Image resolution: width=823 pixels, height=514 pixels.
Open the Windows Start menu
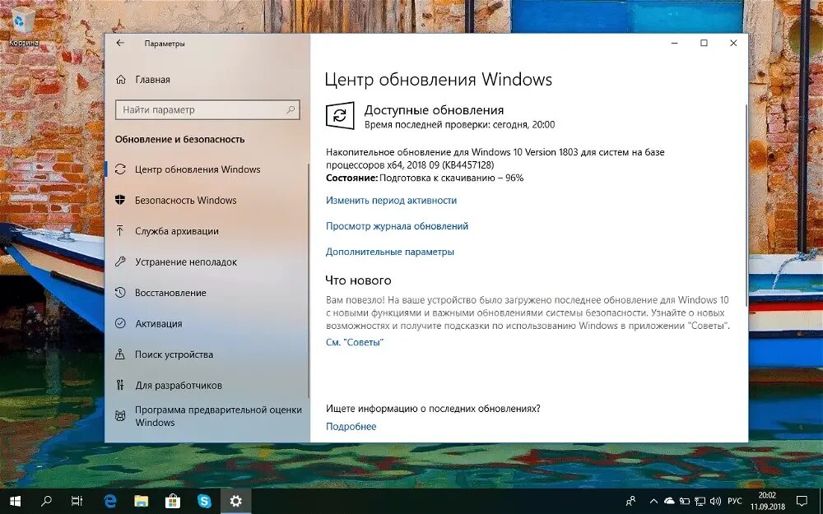click(15, 501)
